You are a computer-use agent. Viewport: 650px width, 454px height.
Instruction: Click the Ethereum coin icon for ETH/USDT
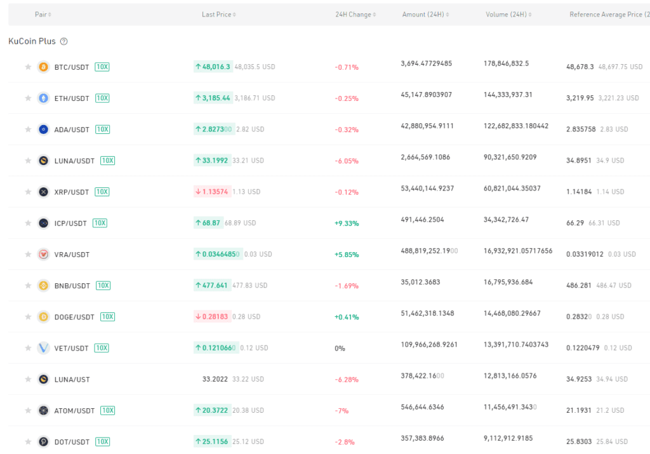coord(44,98)
